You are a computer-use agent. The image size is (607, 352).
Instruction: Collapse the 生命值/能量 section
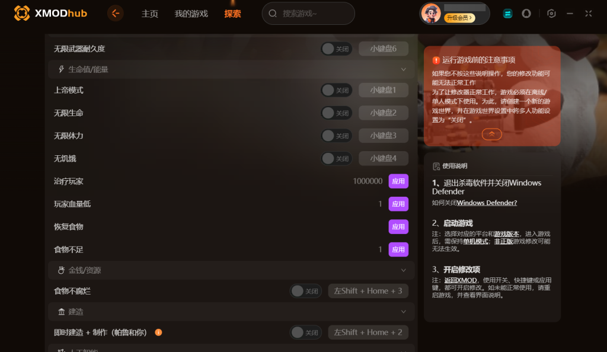coord(403,69)
